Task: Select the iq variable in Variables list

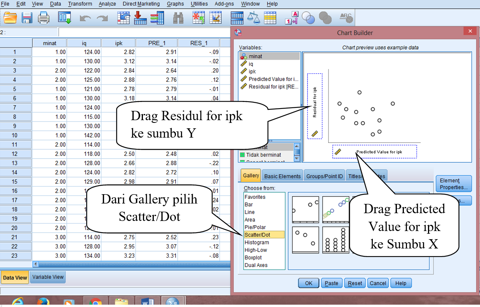Action: point(251,64)
